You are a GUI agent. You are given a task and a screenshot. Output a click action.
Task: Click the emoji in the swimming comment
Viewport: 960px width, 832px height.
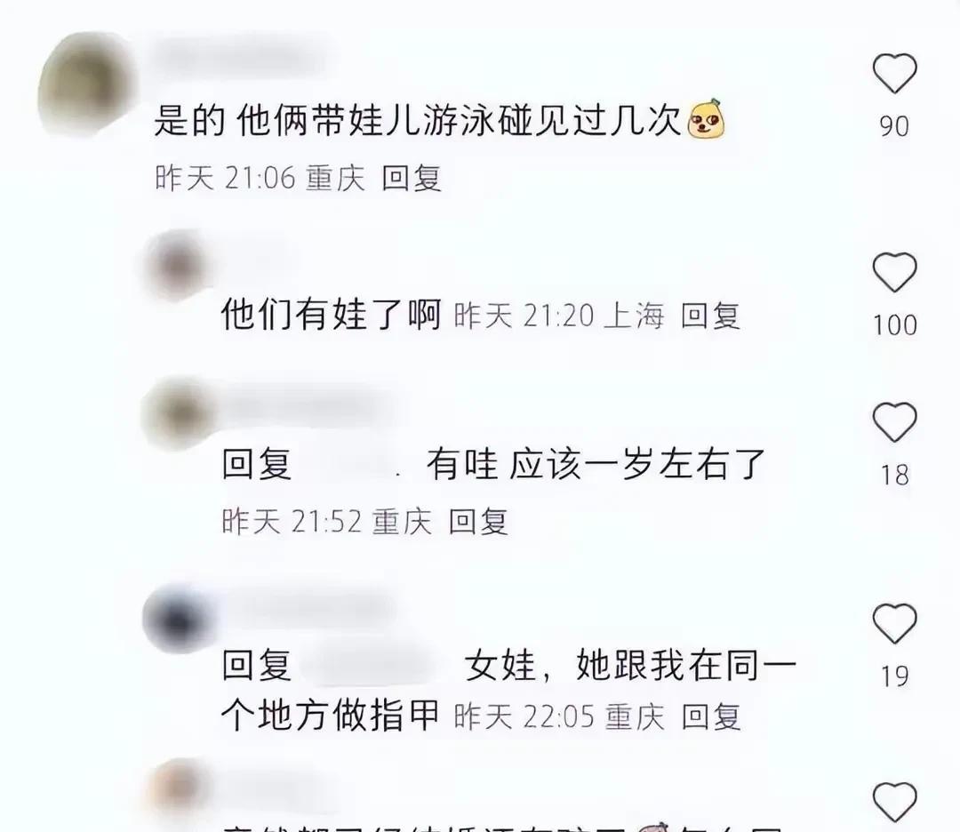[x=706, y=119]
